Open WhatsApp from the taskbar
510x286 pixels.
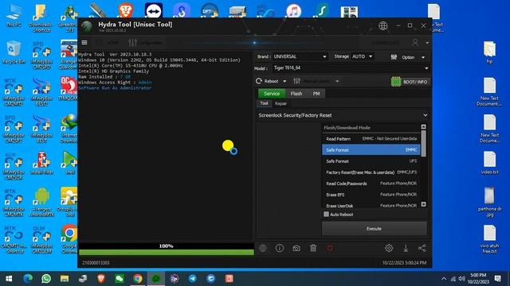46,279
